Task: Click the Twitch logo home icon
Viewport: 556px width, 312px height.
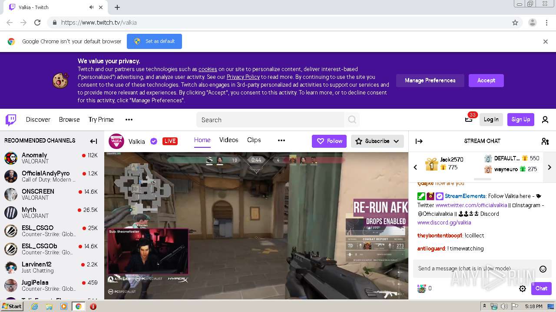Action: tap(11, 120)
